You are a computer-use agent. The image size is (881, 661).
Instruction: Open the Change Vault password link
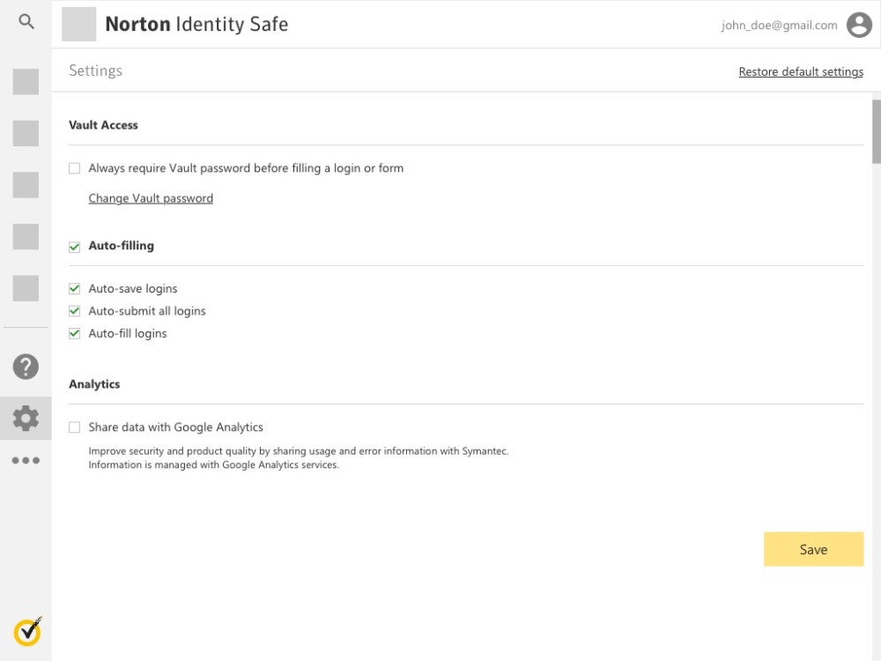[151, 198]
